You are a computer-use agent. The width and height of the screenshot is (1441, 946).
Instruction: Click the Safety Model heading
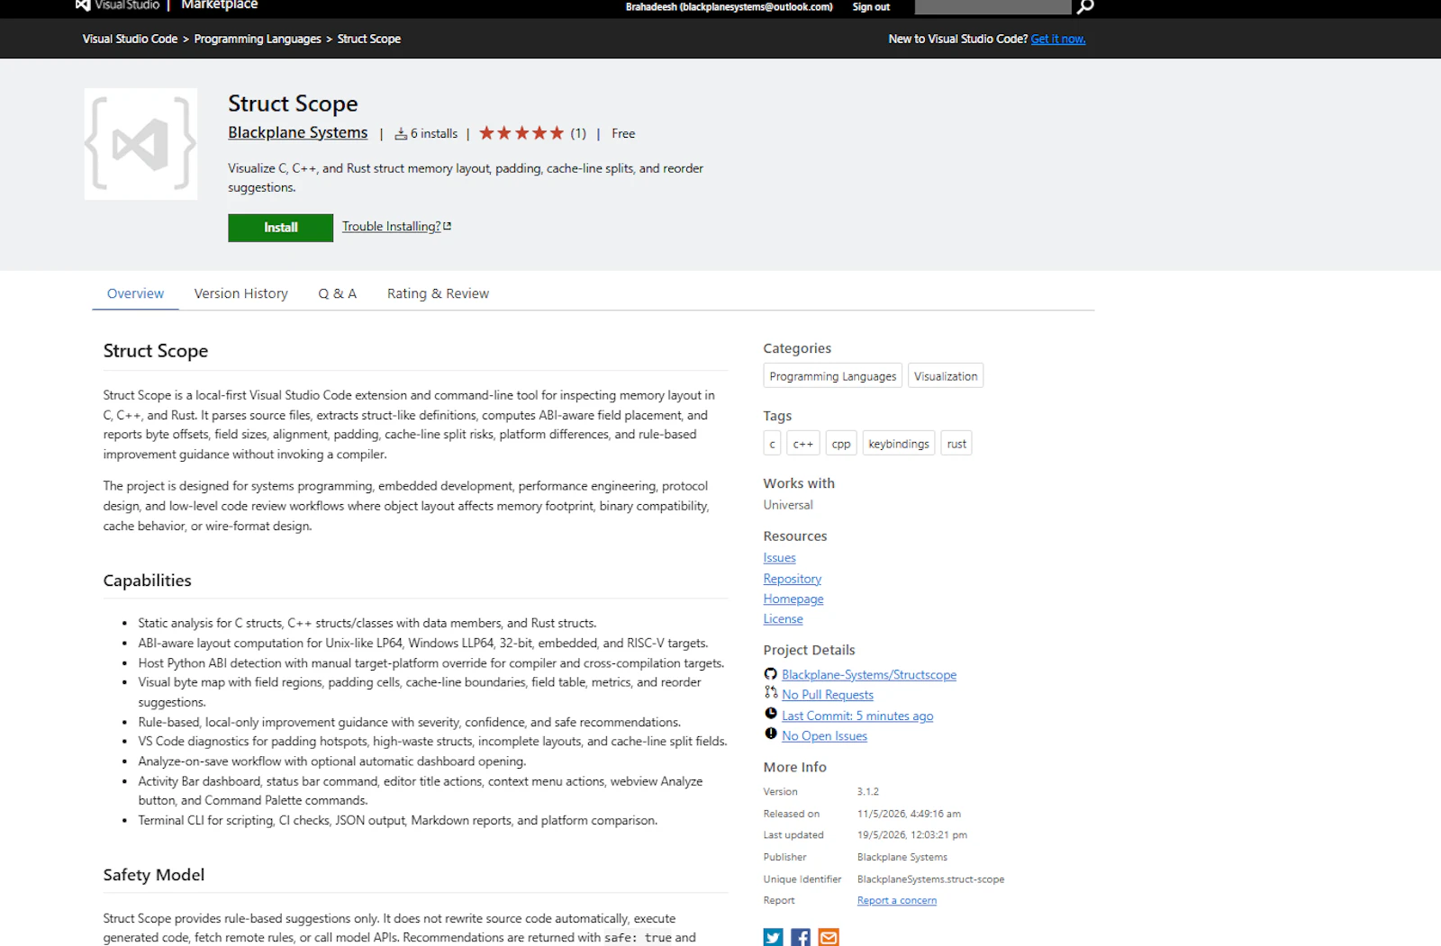[154, 875]
